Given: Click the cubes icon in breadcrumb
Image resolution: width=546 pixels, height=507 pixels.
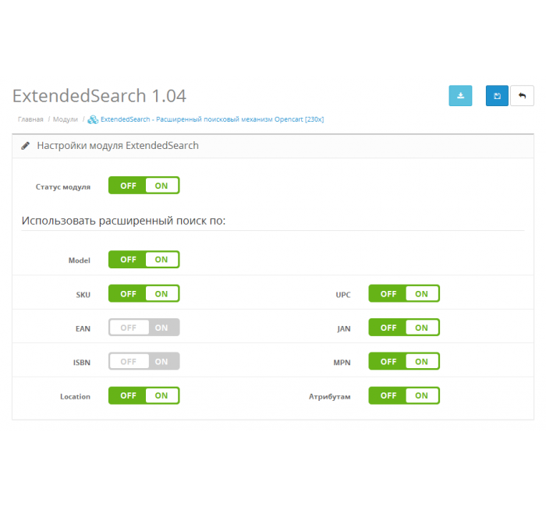Looking at the screenshot, I should coord(93,119).
